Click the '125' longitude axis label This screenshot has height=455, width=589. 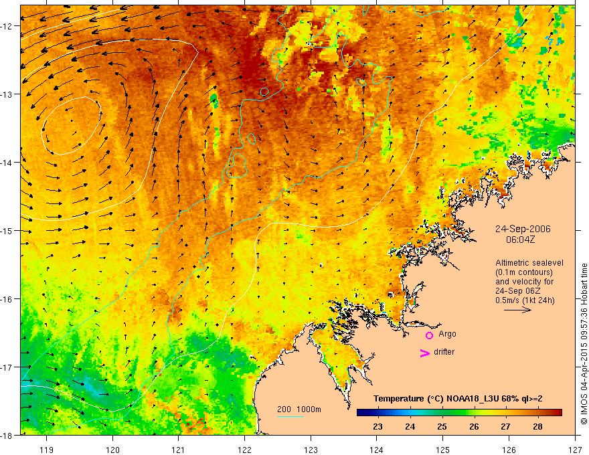443,450
